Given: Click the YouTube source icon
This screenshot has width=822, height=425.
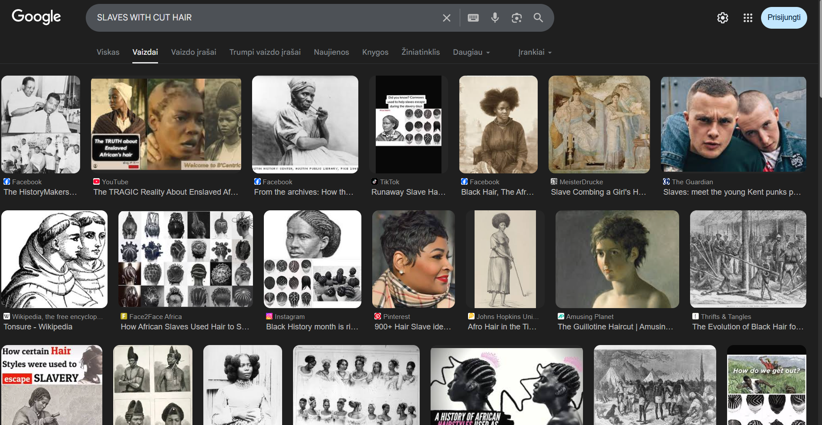Looking at the screenshot, I should coord(97,182).
